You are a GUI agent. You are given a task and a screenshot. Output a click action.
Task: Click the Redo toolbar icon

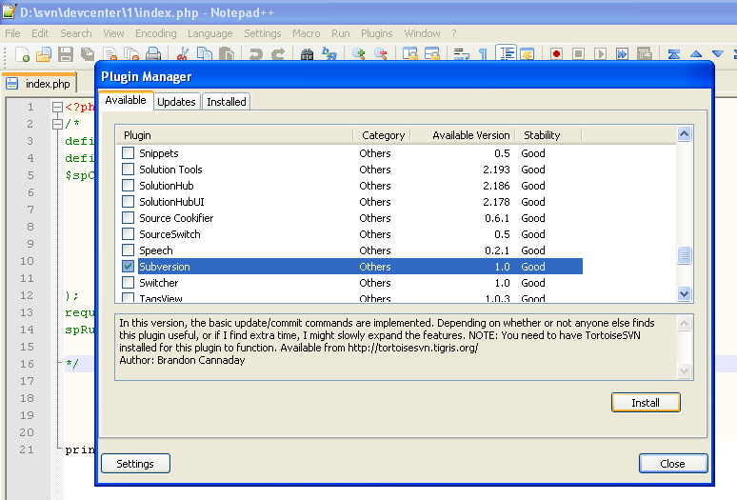(x=278, y=54)
